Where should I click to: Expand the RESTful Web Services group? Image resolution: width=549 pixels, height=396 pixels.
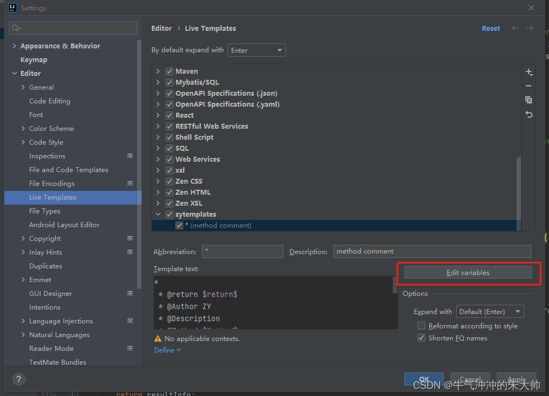[158, 127]
